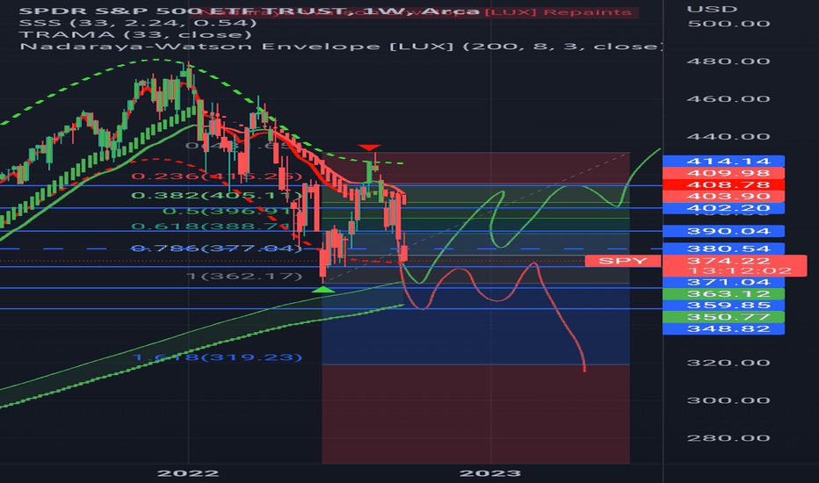
Task: Click the 480.00 price axis label
Action: [x=728, y=61]
